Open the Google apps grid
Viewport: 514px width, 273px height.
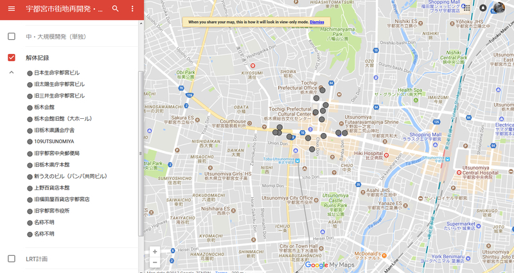pyautogui.click(x=467, y=8)
